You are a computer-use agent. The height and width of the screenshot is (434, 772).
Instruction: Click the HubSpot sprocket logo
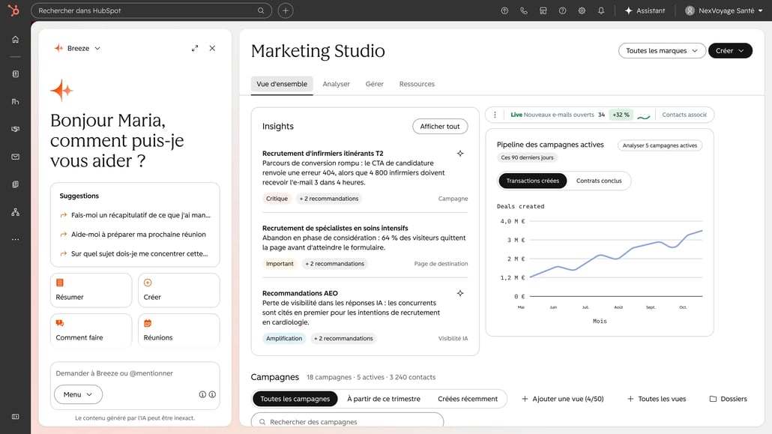click(13, 10)
